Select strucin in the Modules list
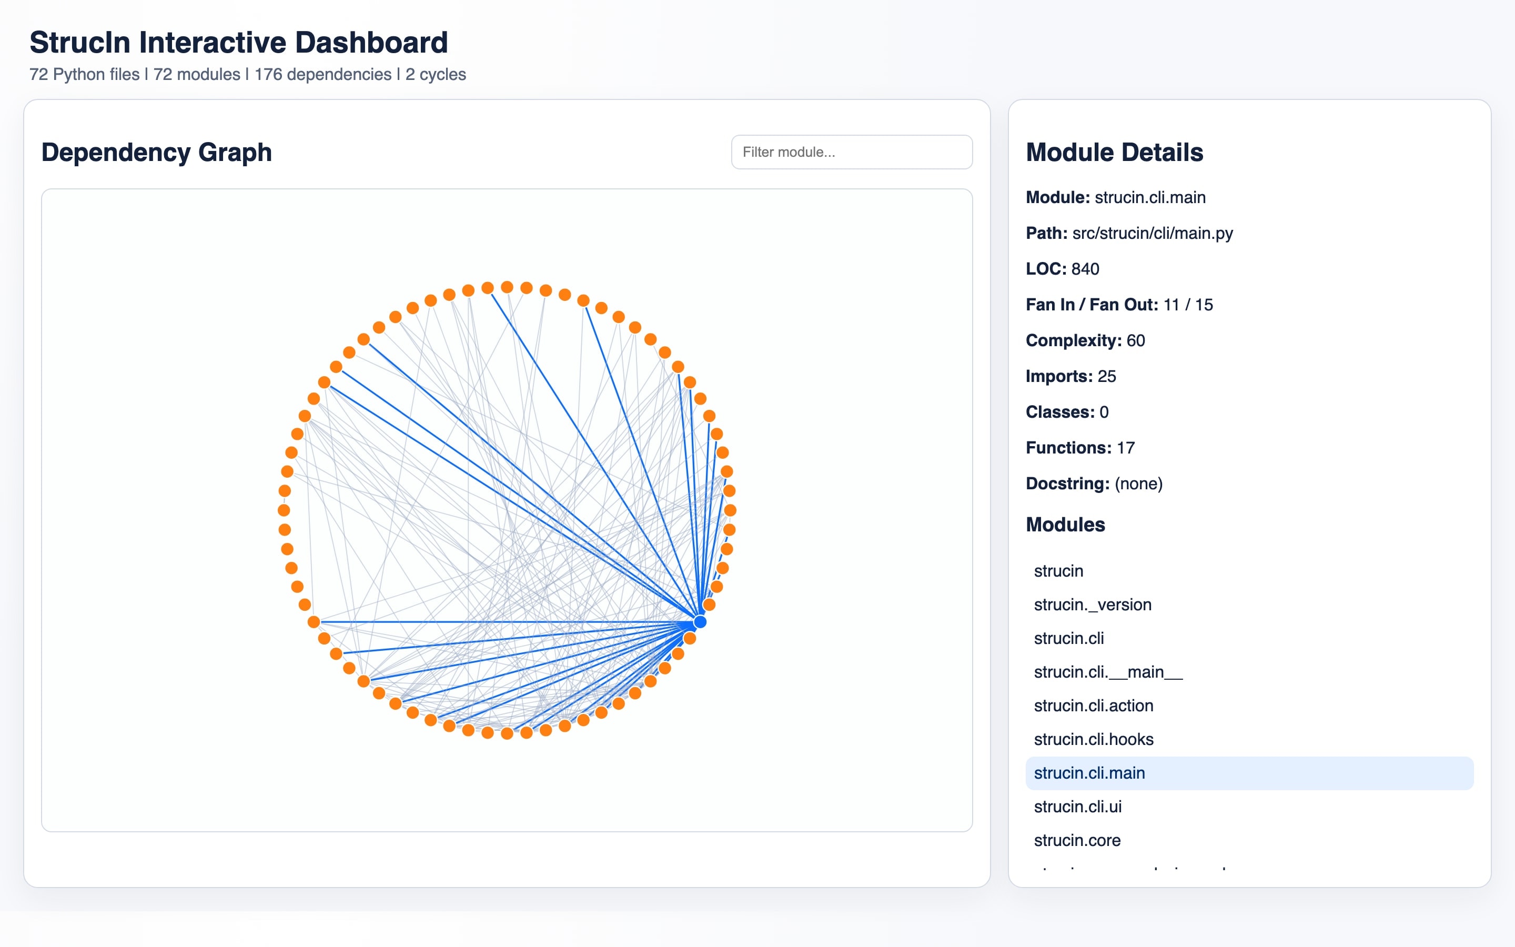1515x947 pixels. click(1249, 571)
